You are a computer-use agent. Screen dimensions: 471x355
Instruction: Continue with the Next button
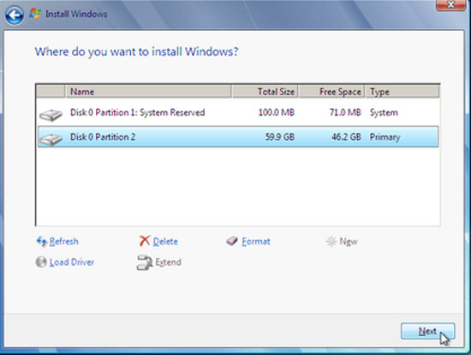427,331
